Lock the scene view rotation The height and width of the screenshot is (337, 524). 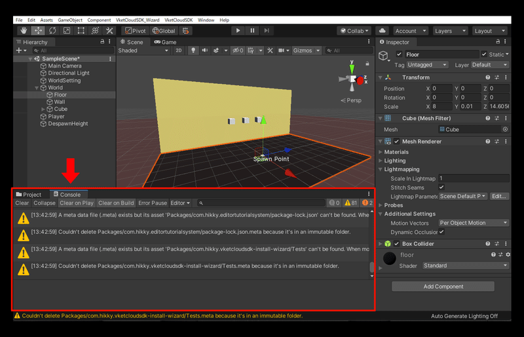[367, 64]
